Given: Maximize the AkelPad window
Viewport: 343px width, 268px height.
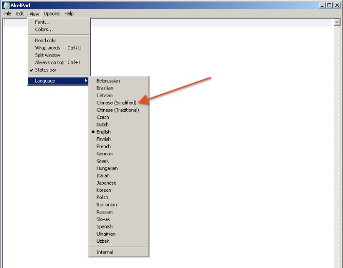Looking at the screenshot, I should pyautogui.click(x=329, y=5).
